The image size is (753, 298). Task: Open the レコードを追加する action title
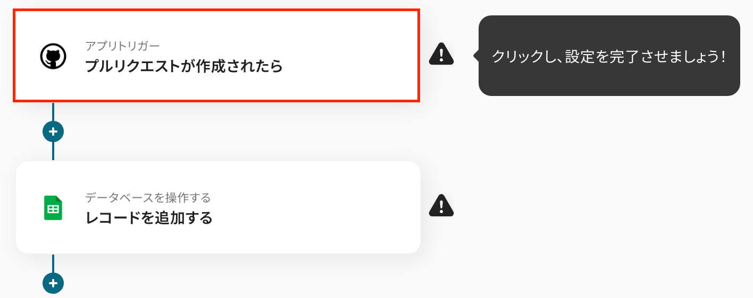pyautogui.click(x=149, y=218)
